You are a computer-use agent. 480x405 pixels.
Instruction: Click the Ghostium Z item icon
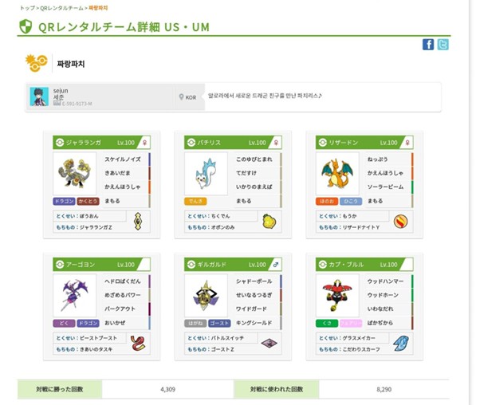pyautogui.click(x=270, y=343)
